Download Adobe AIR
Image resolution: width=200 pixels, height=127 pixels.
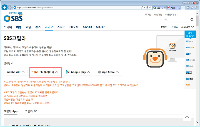16,72
